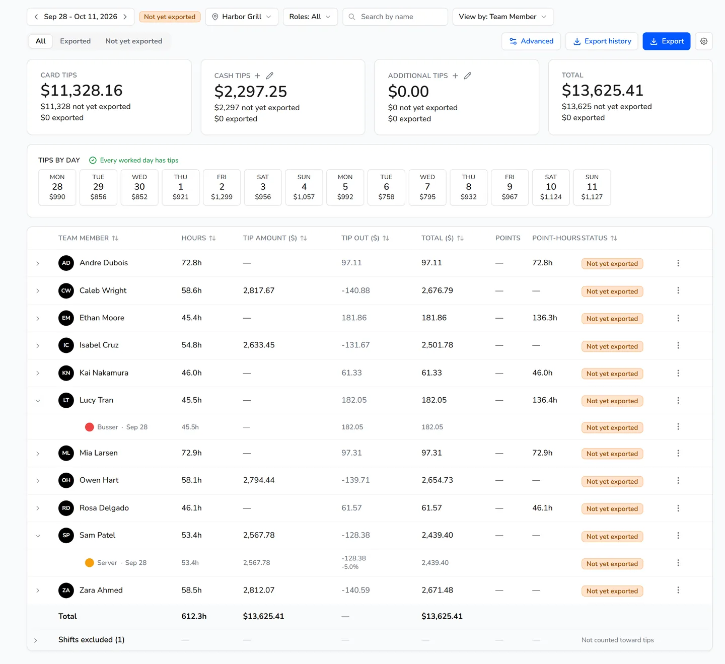Sort by Status column arrows

614,238
